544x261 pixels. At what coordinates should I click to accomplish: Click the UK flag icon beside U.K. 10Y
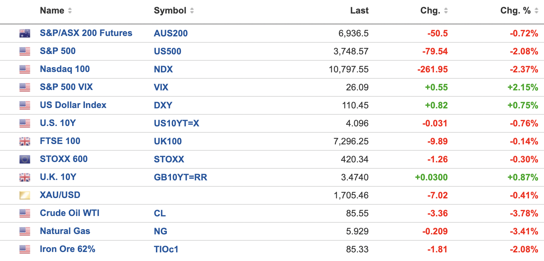coord(25,177)
